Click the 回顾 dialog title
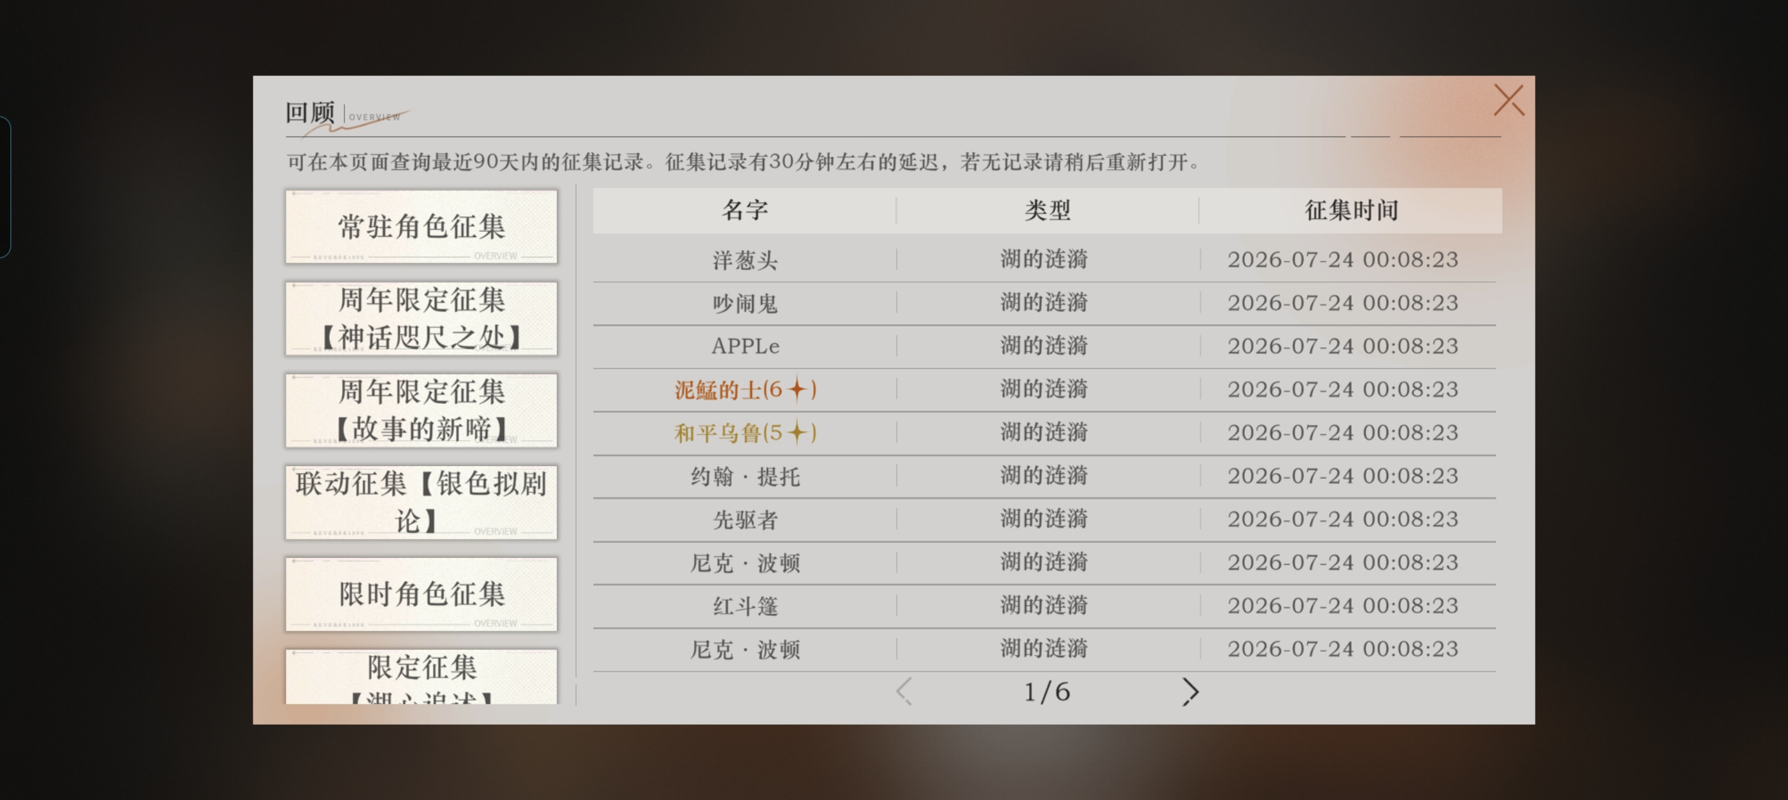 [x=310, y=112]
